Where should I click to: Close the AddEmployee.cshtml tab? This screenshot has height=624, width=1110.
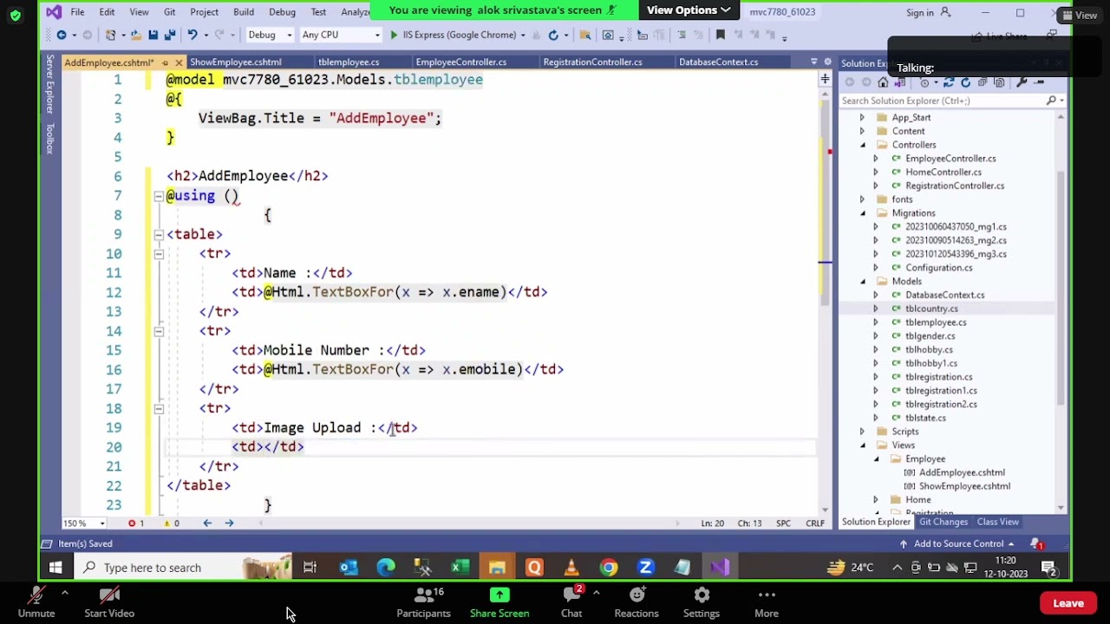179,62
